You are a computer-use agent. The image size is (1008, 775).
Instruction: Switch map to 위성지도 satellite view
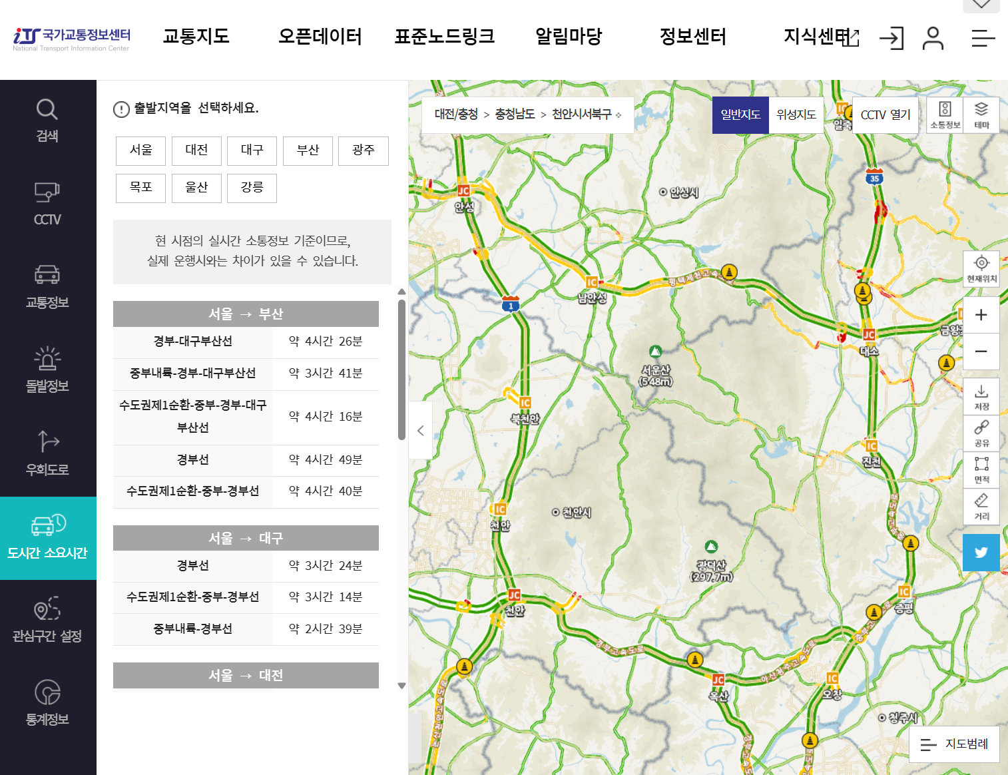click(795, 115)
